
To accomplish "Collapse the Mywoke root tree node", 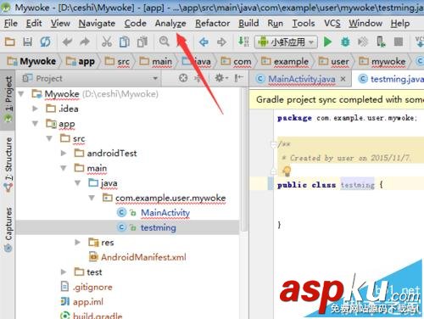I will (21, 94).
